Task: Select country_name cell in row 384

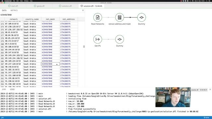Action: [x=32, y=55]
